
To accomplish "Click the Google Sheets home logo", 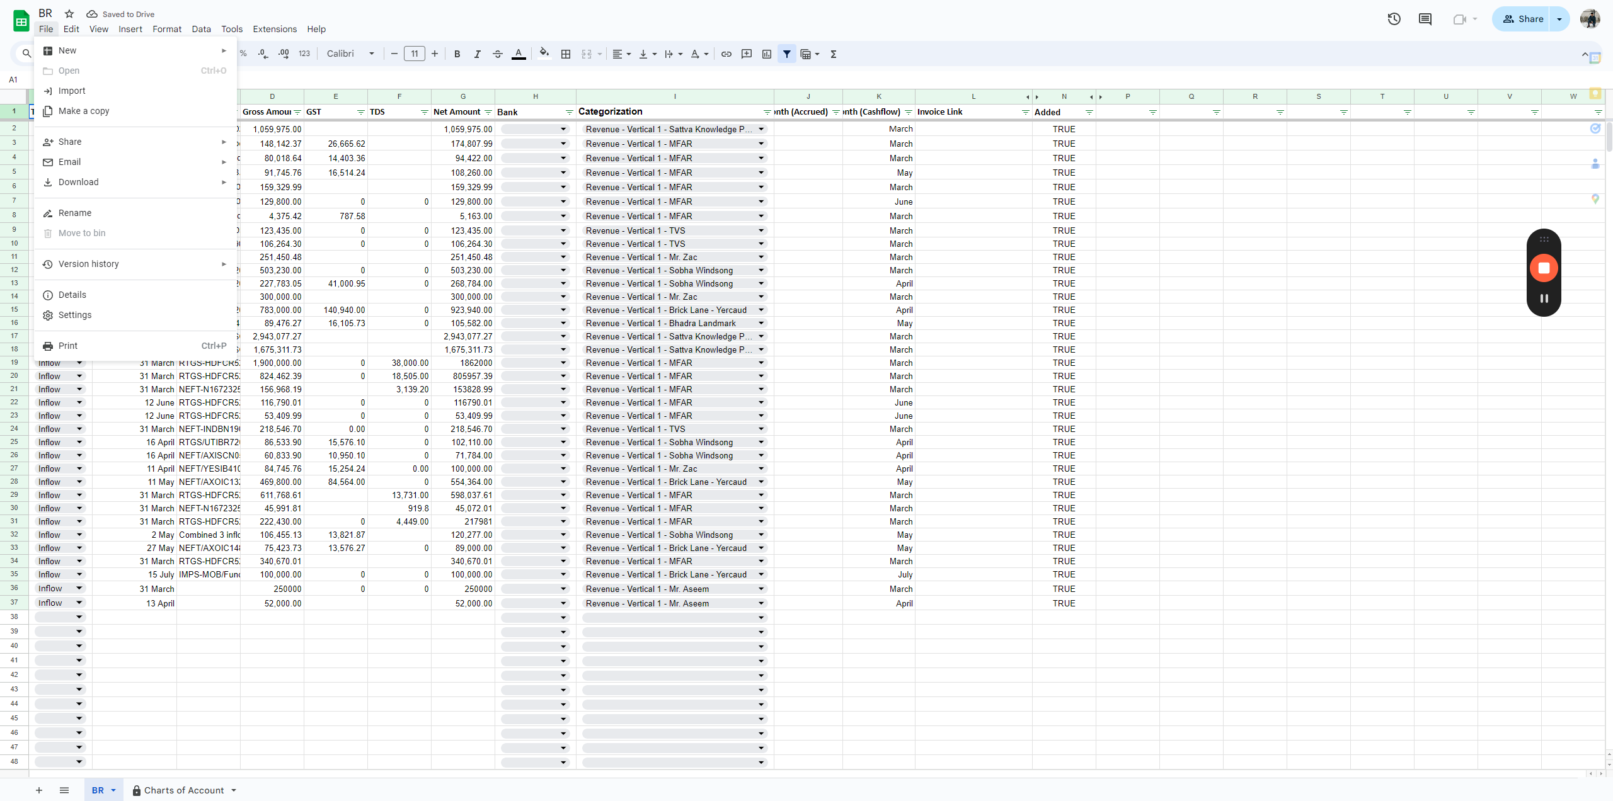I will [21, 21].
